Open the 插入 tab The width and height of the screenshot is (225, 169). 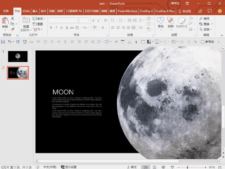click(35, 11)
